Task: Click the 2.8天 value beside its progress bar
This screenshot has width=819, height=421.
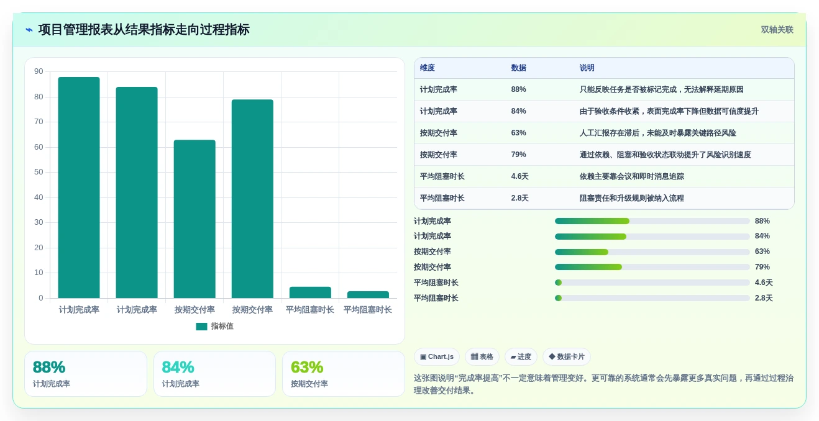Action: [764, 298]
